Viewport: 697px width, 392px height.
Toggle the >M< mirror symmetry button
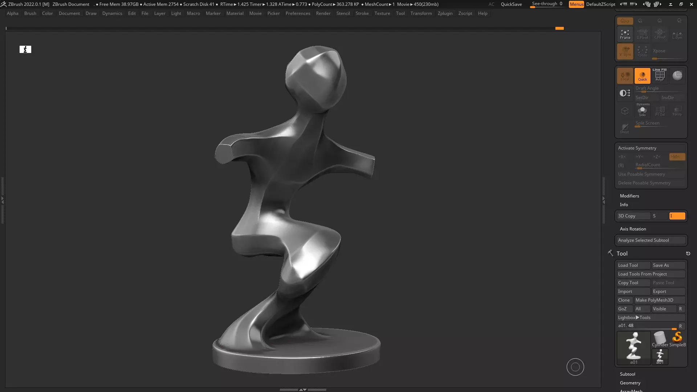[x=677, y=157]
